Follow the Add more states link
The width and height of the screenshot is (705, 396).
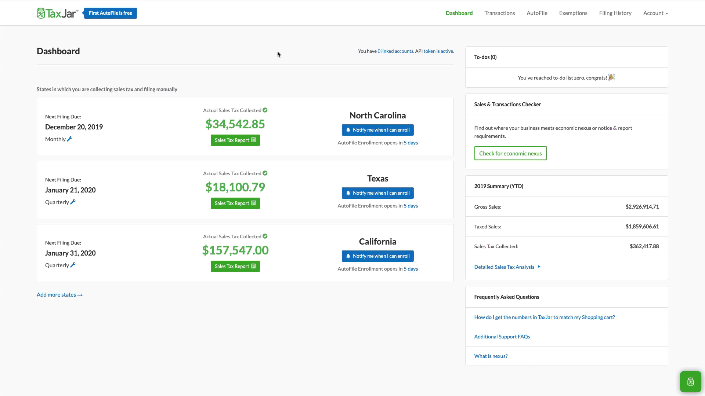[x=59, y=295]
